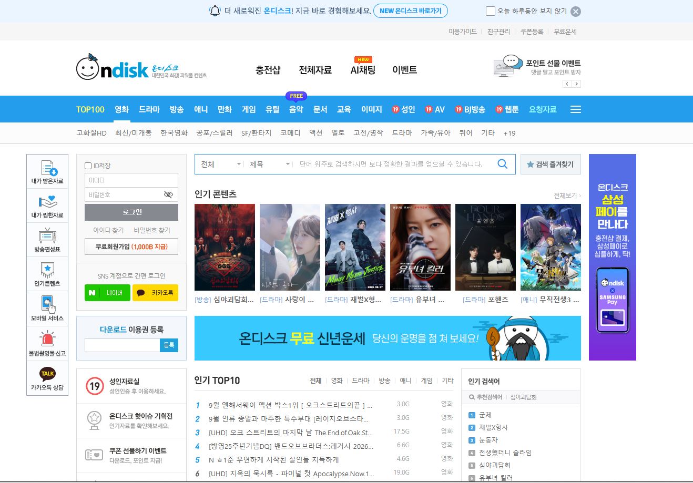693x483 pixels.
Task: Open the 충전샵 menu
Action: point(268,70)
